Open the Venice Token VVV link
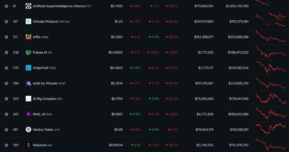The image size is (289, 152). (46, 130)
